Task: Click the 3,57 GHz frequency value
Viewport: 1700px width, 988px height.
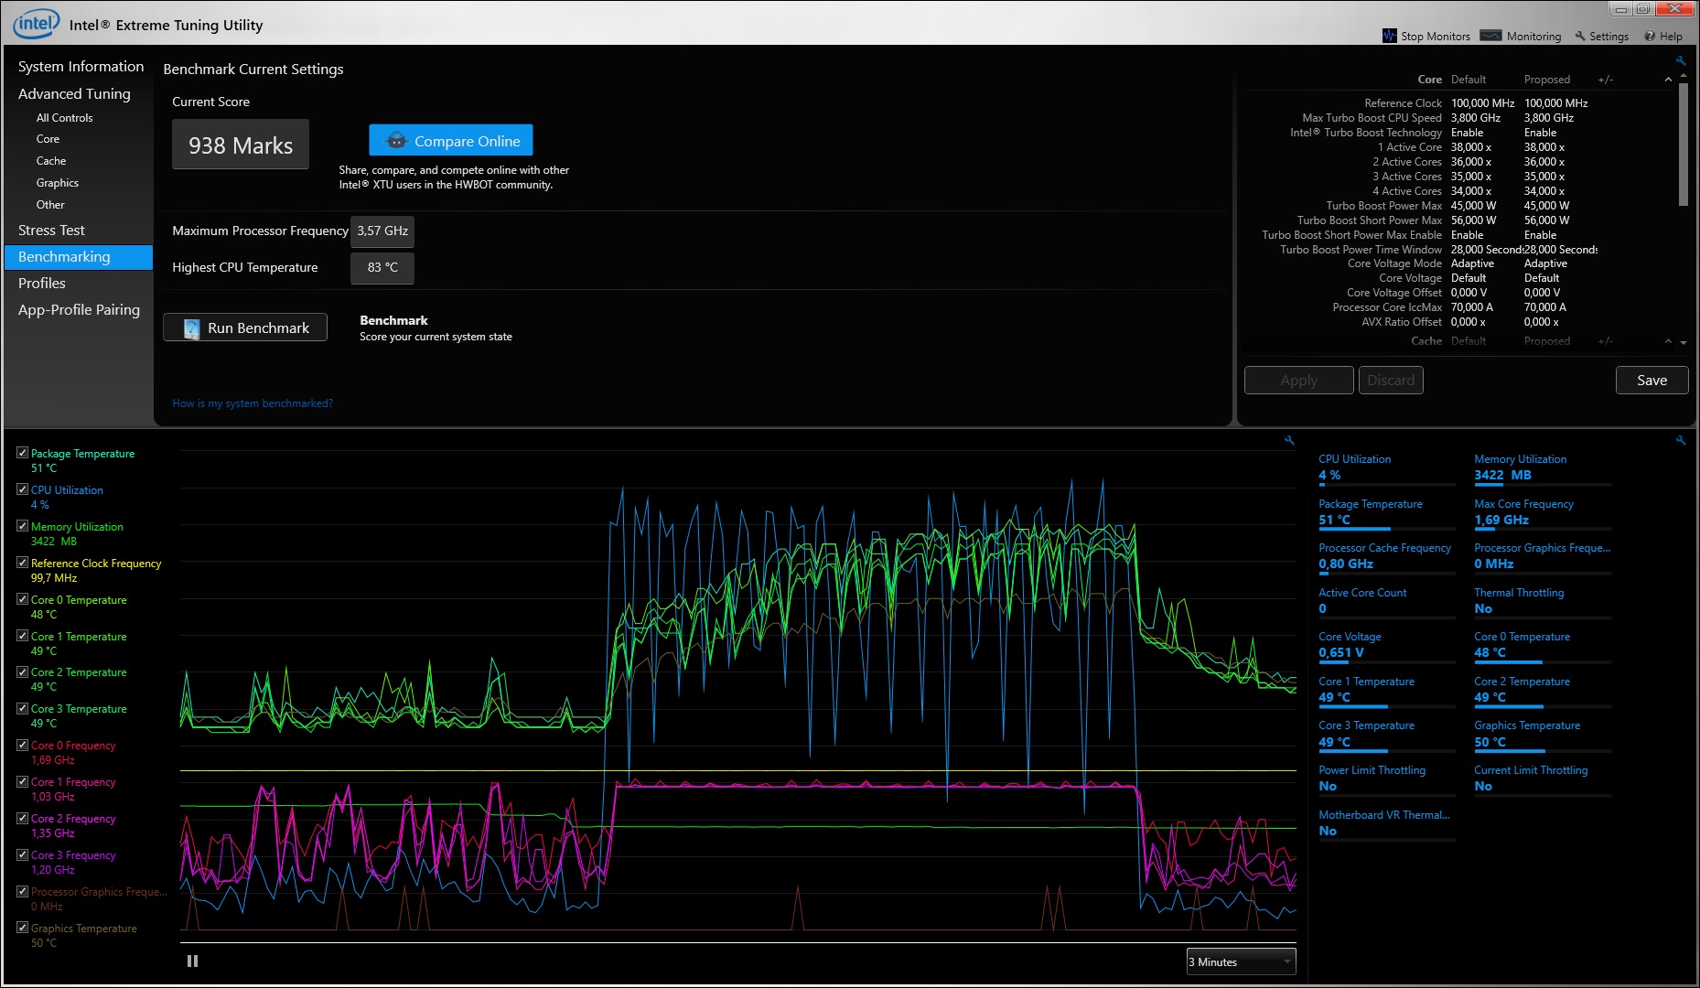Action: [382, 231]
